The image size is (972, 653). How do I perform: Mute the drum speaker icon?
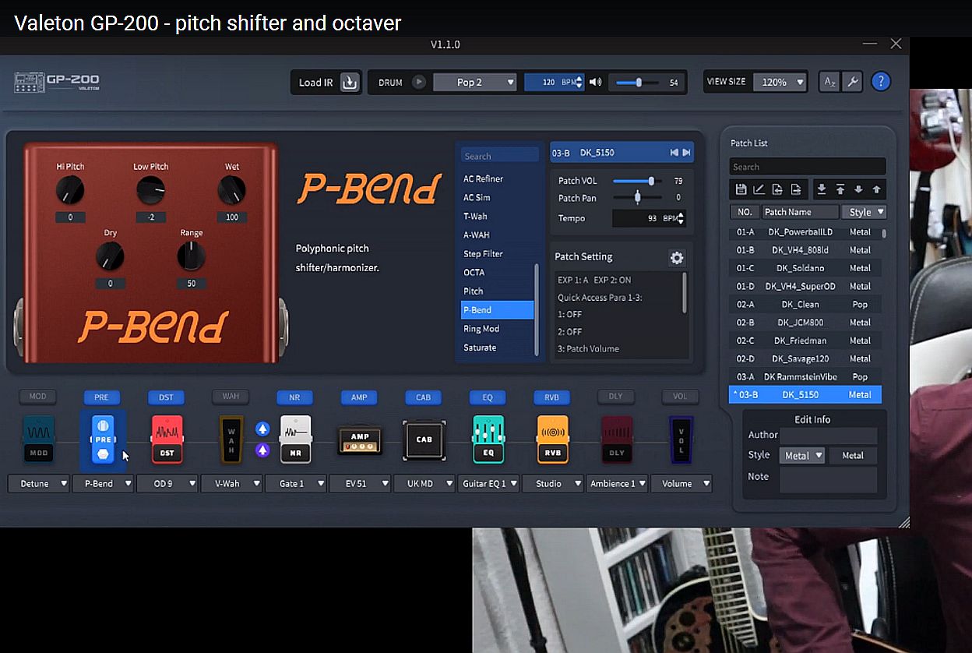tap(596, 82)
